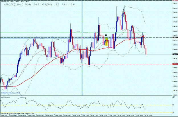Click the 10 Jun 2010 date label

(x=3, y=116)
